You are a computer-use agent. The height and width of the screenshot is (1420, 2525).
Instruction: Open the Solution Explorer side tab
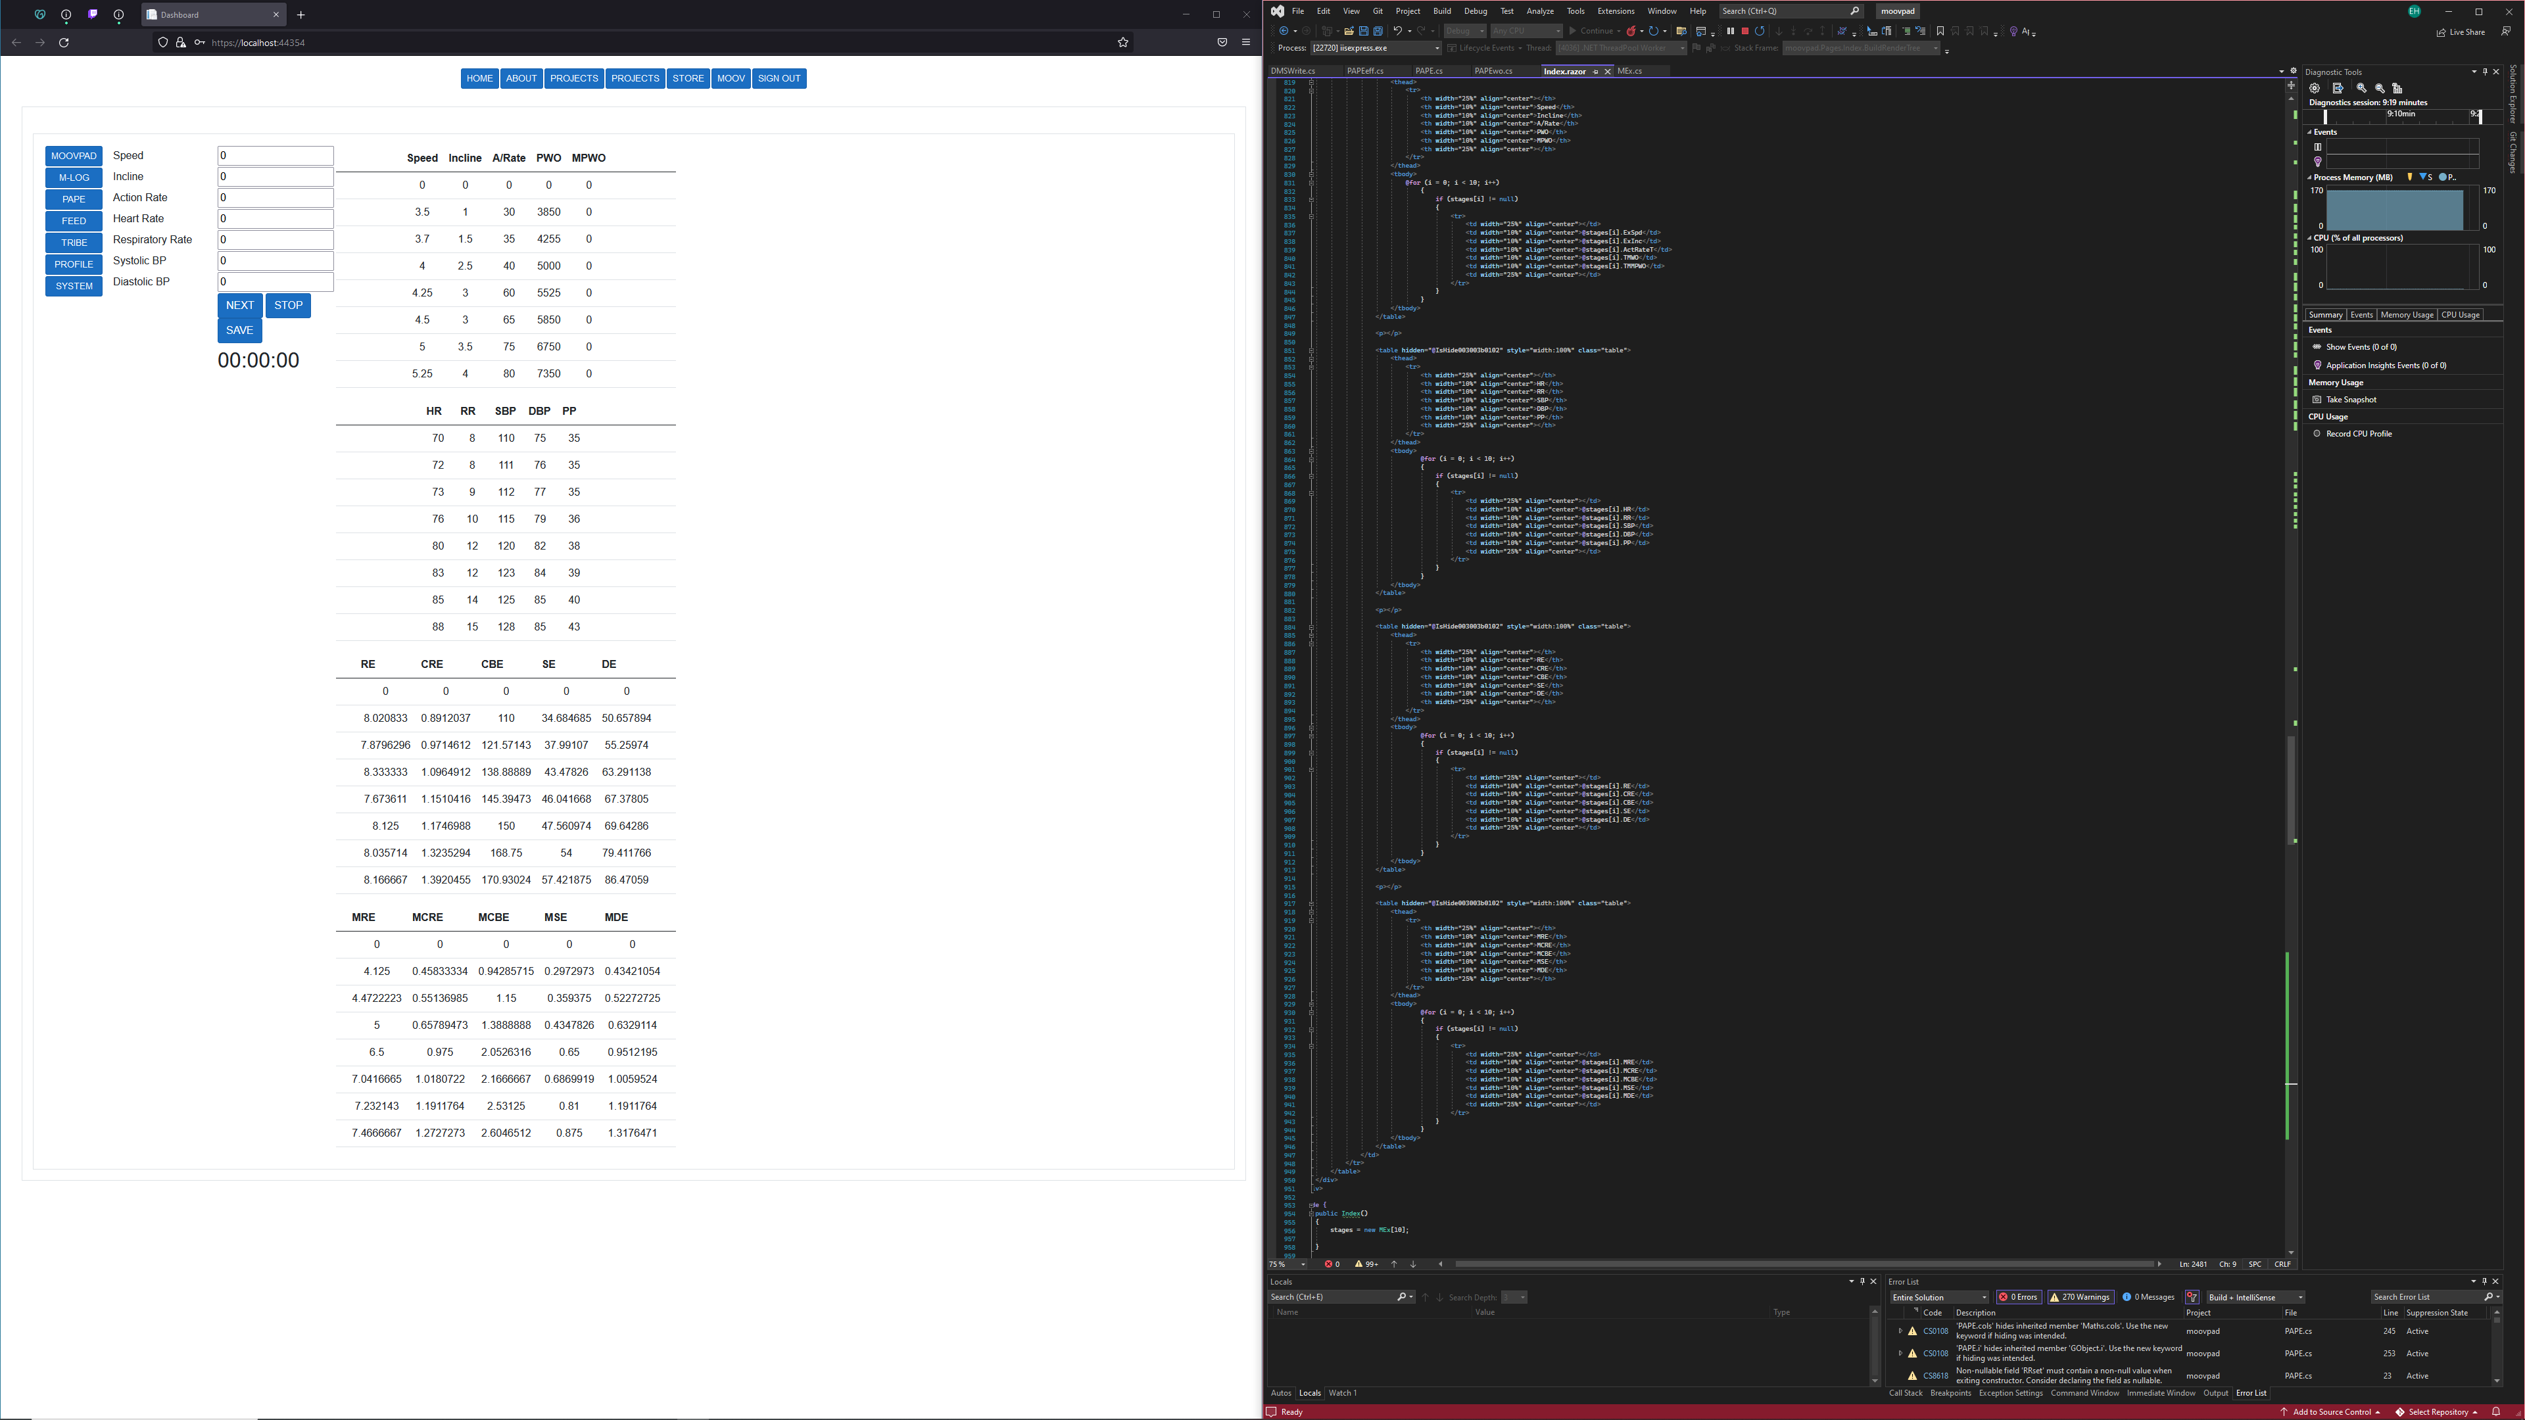[x=2513, y=94]
